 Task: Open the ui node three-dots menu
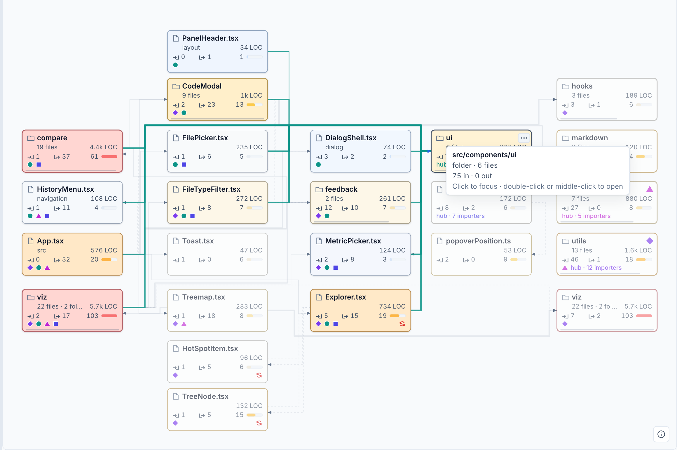524,138
